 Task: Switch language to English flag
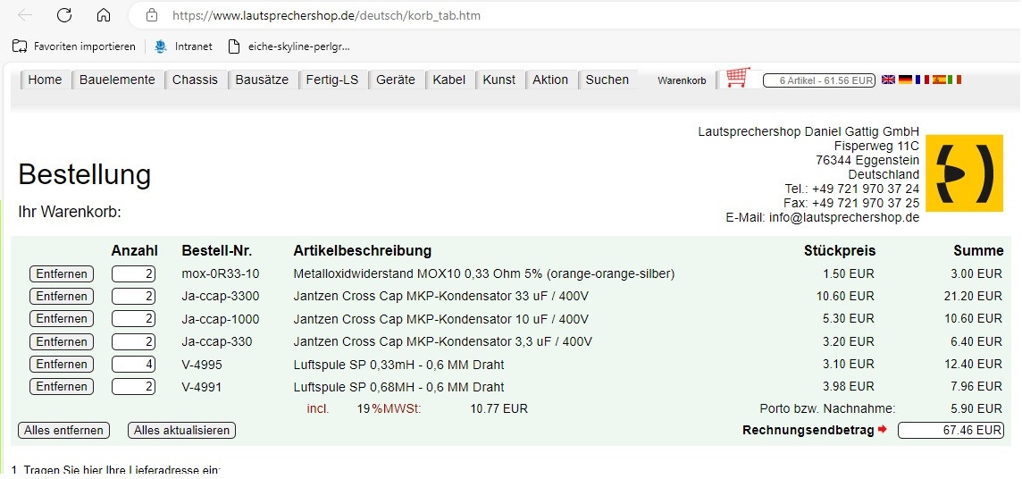point(888,80)
